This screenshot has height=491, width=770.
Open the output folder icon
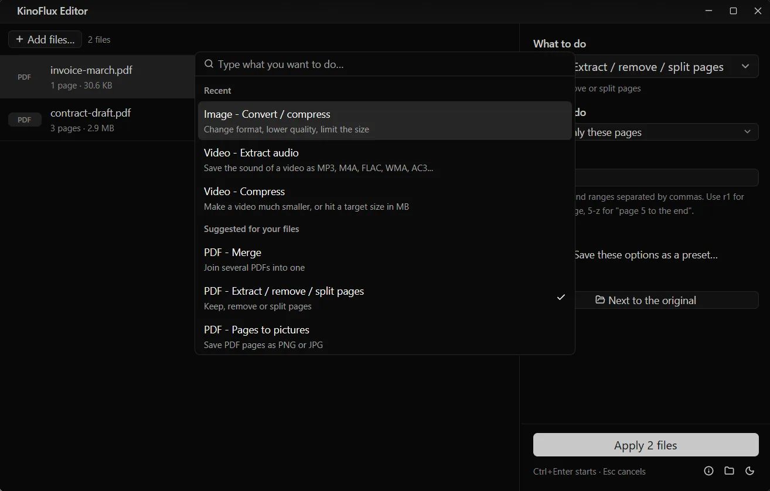coord(729,471)
